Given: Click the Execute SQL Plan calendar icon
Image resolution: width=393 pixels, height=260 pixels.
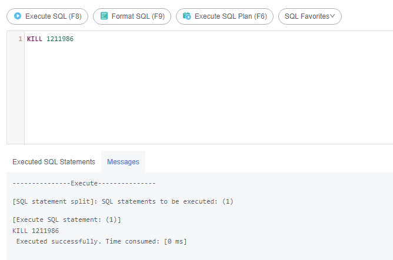Looking at the screenshot, I should 186,16.
